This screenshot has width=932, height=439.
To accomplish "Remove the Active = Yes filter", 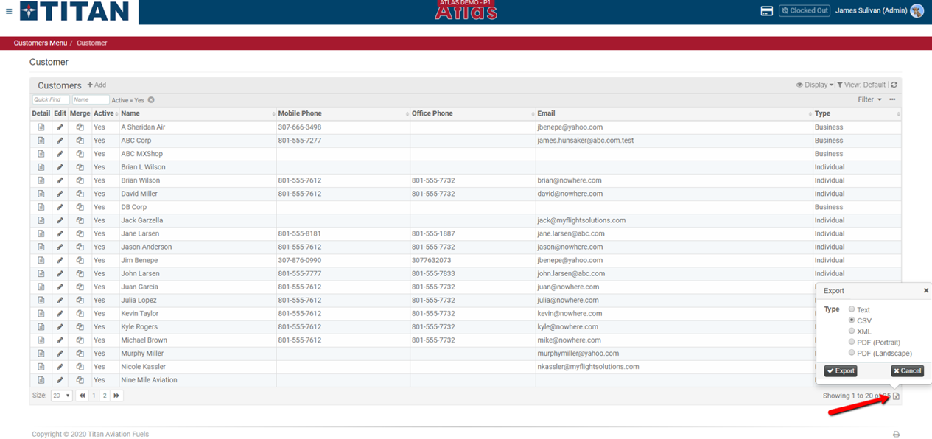I will [x=151, y=100].
